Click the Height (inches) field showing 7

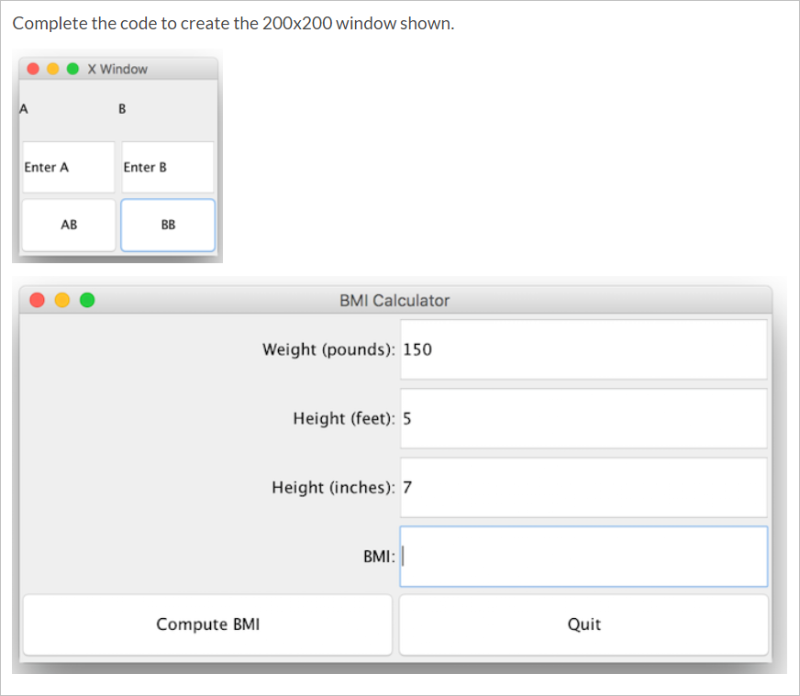[x=583, y=488]
